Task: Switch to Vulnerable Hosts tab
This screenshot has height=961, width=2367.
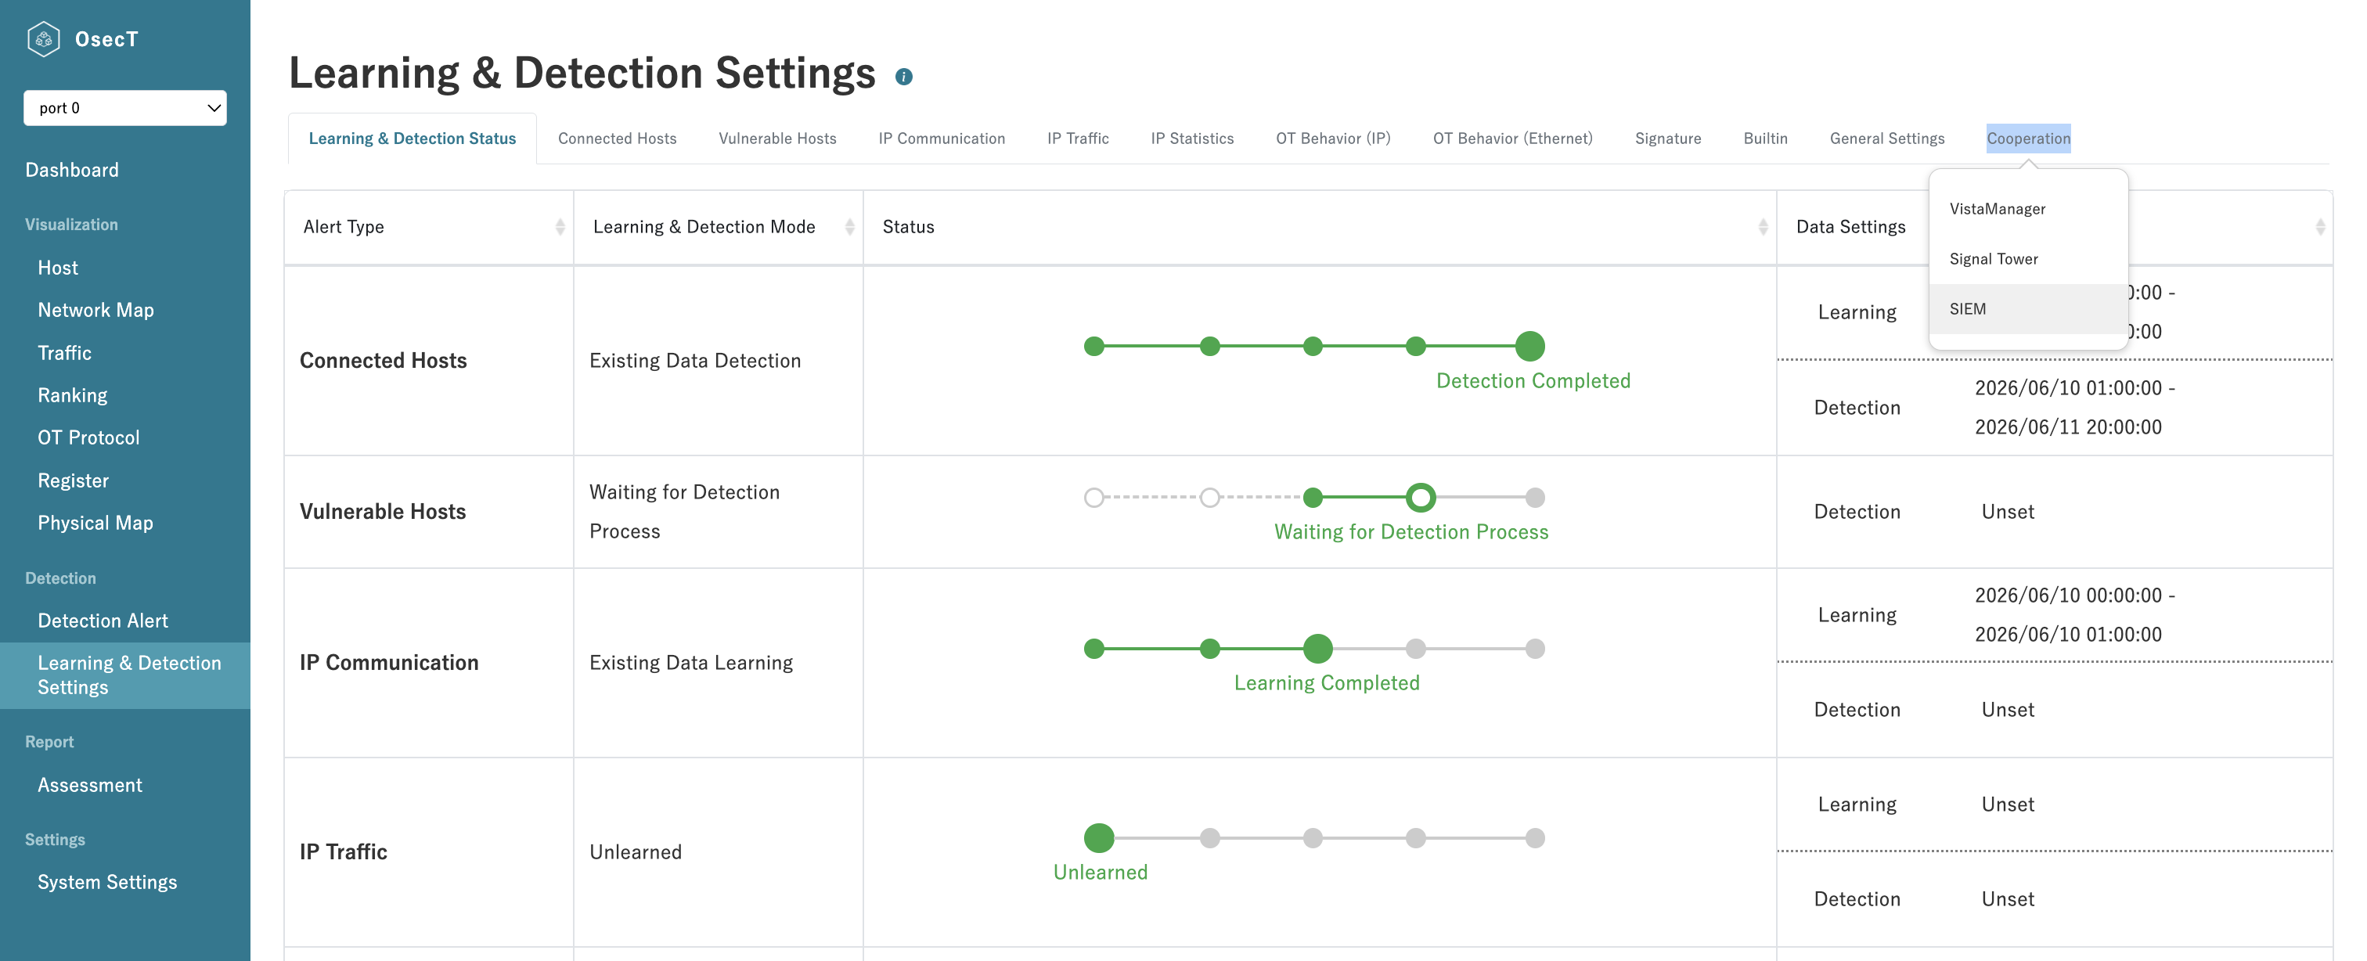Action: [777, 139]
